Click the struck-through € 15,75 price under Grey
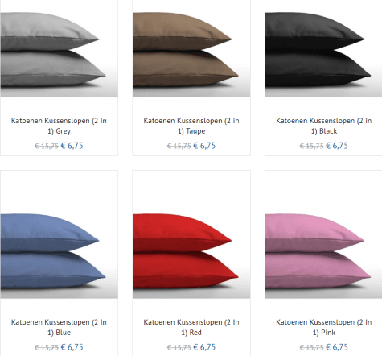 coord(47,146)
